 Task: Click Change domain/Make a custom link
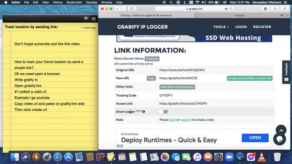250,78
